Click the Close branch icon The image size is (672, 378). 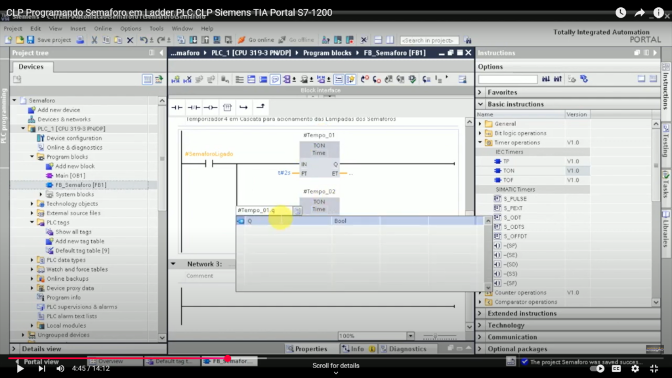(260, 107)
